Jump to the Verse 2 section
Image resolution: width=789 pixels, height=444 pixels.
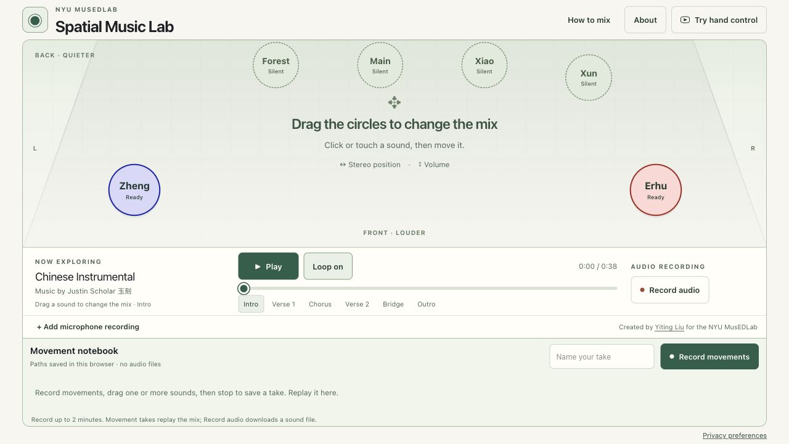click(x=358, y=304)
